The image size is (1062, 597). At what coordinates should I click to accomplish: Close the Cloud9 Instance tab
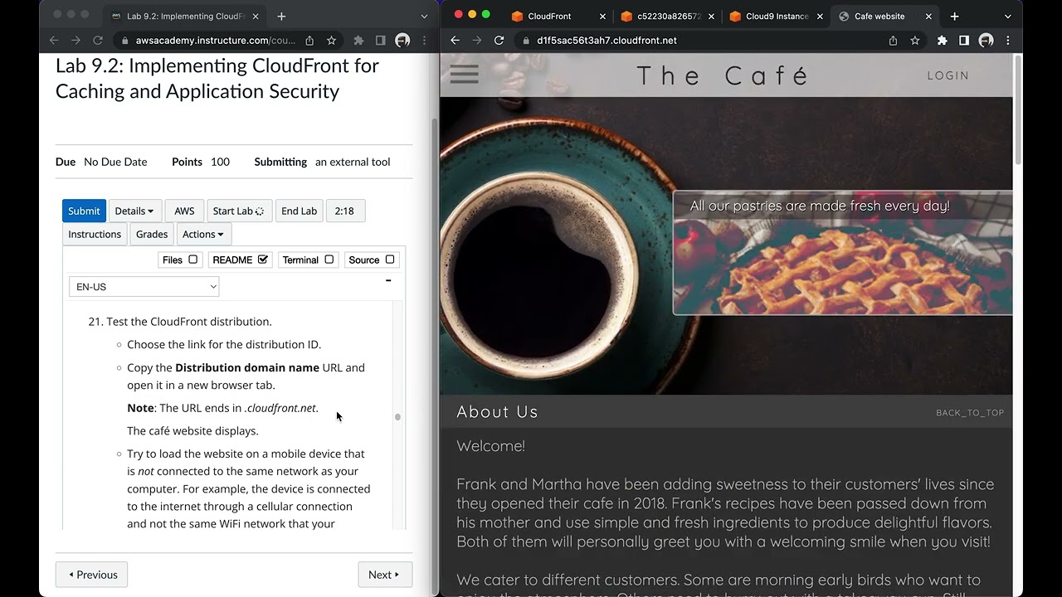point(820,16)
